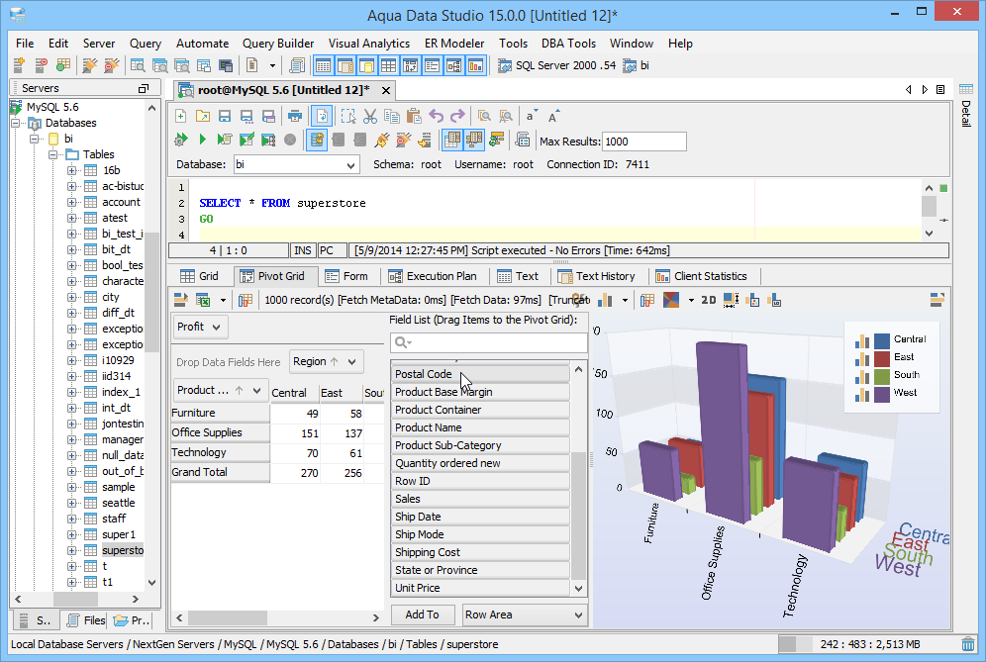Toggle the first table view button in main toolbar
986x662 pixels.
click(323, 65)
